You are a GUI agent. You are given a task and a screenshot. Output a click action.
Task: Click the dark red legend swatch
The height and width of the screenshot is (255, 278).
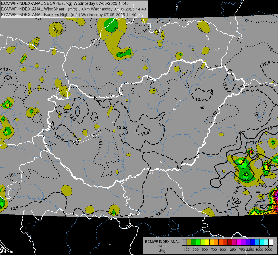click(x=230, y=243)
